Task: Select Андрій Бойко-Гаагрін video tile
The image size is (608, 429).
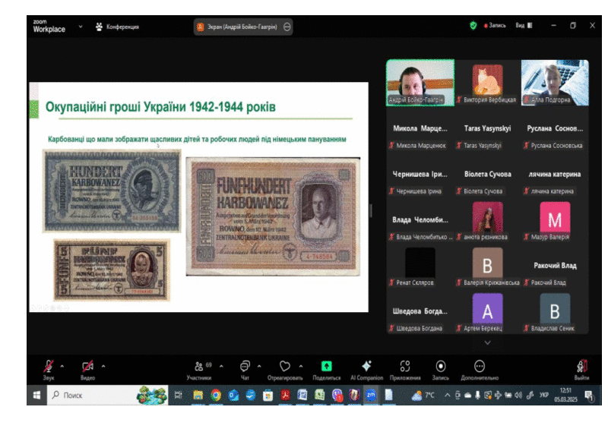Action: [420, 83]
